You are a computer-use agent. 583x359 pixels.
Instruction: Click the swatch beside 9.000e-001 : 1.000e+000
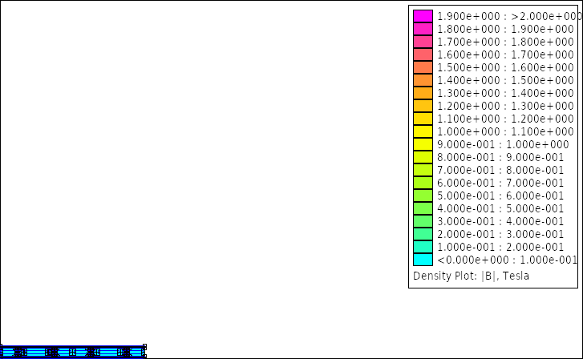[423, 144]
